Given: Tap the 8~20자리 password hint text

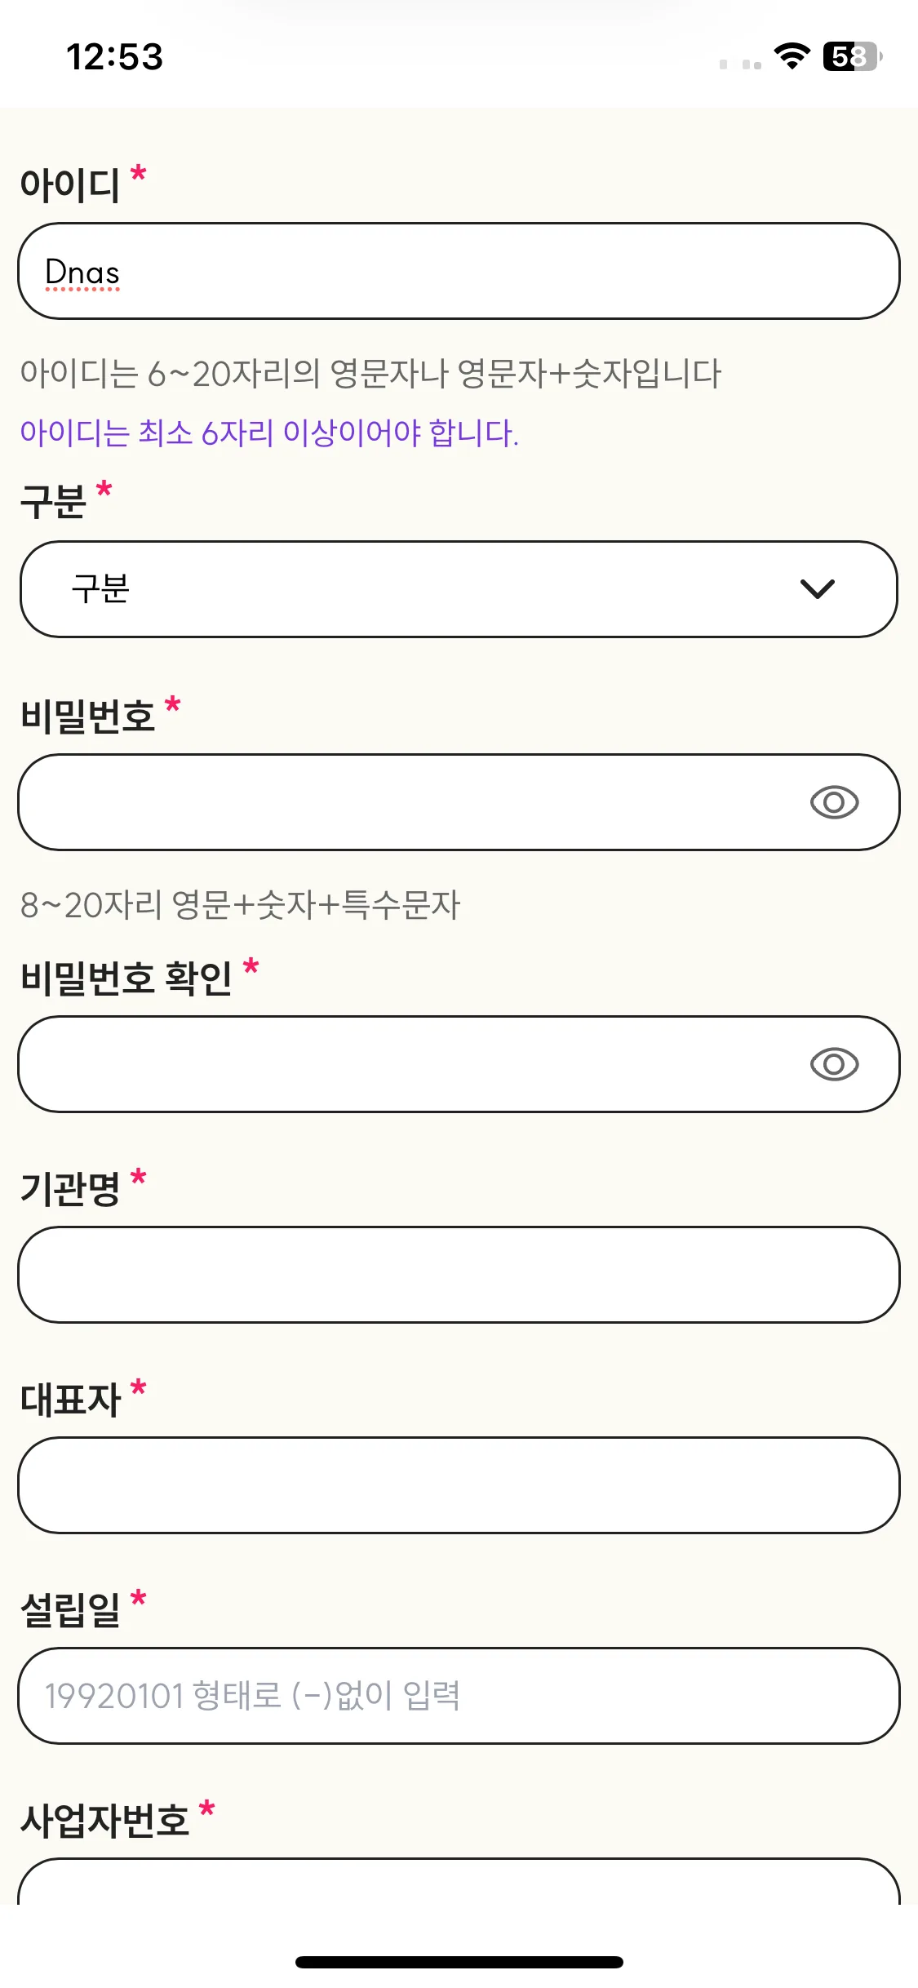Looking at the screenshot, I should [241, 905].
